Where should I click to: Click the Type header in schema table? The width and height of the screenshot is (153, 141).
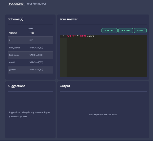(x=32, y=33)
